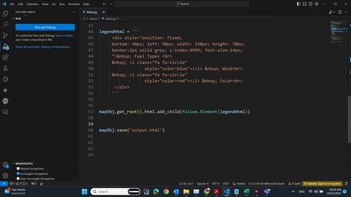Click Tabnine sign-in required status item
The image size is (351, 197).
coord(322,184)
